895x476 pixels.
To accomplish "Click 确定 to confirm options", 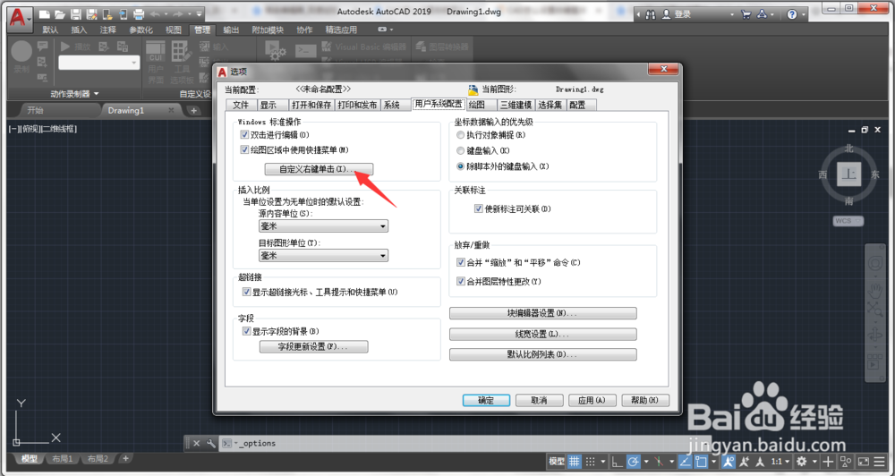I will click(486, 401).
